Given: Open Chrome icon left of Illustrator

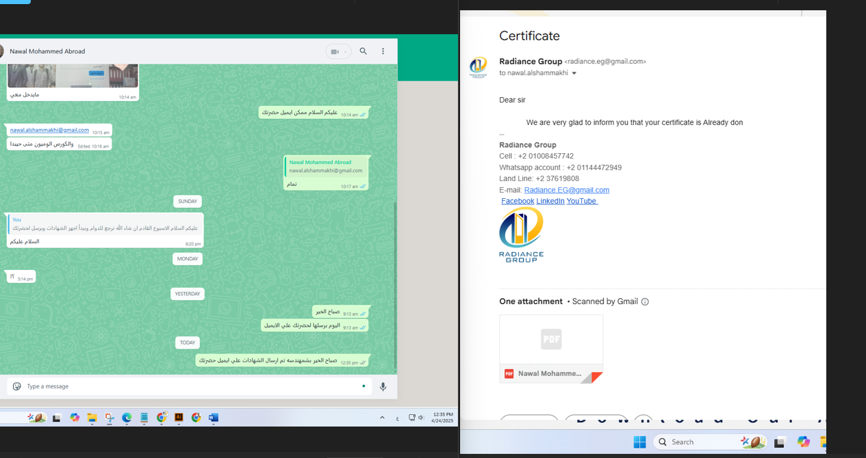Looking at the screenshot, I should 162,418.
